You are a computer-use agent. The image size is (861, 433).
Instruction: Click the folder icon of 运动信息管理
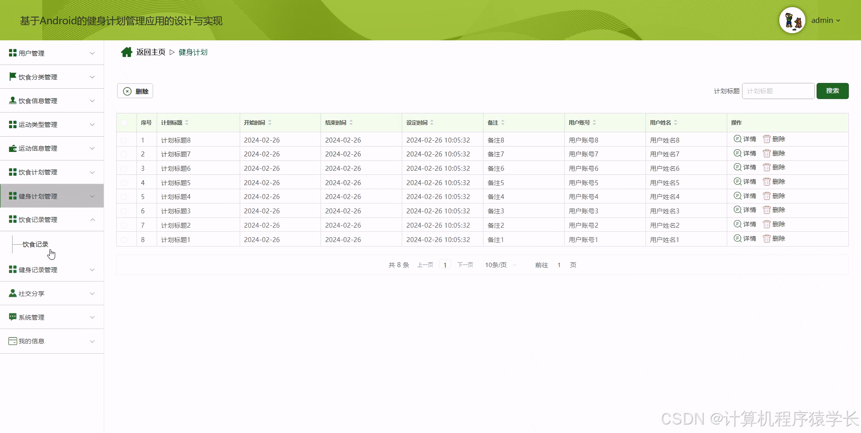(x=13, y=148)
